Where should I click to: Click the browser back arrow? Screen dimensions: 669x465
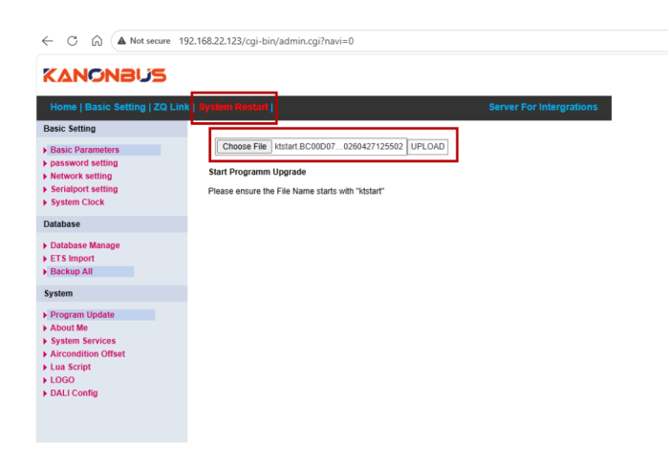47,41
